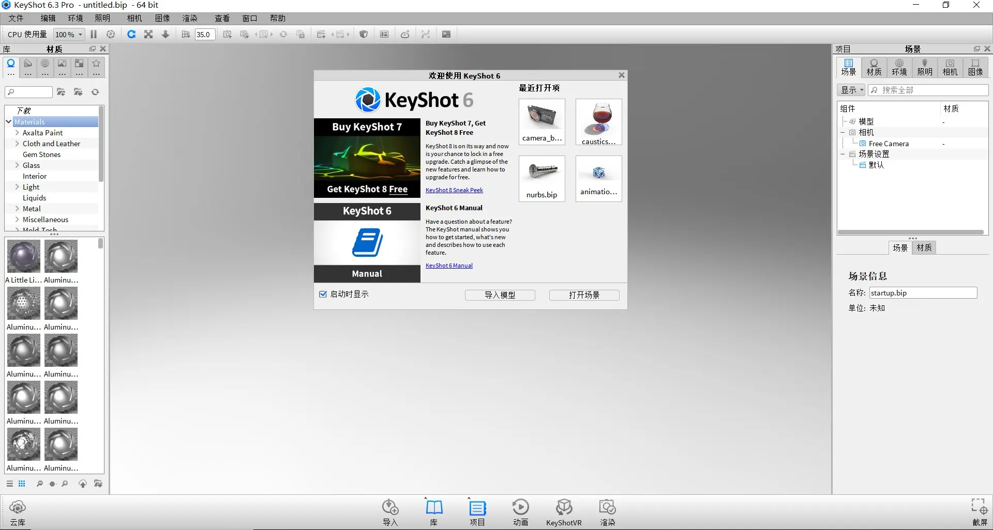Collapse the Materials tree node

click(x=9, y=122)
